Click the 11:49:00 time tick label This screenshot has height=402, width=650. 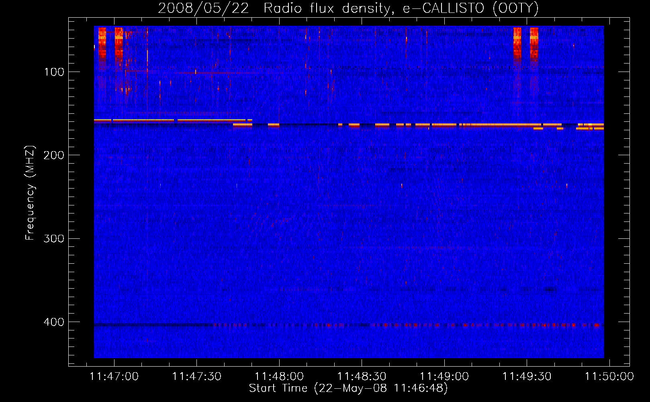pyautogui.click(x=444, y=376)
